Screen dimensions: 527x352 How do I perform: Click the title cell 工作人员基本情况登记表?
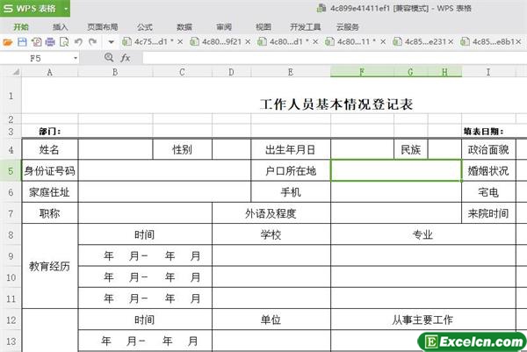pyautogui.click(x=336, y=104)
